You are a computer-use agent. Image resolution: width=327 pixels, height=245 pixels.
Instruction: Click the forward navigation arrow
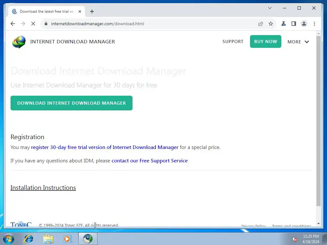point(23,24)
